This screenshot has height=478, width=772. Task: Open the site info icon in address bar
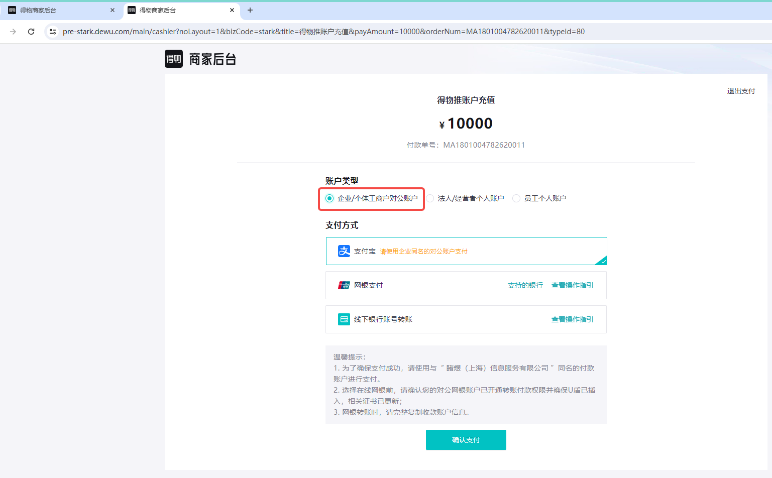(53, 32)
